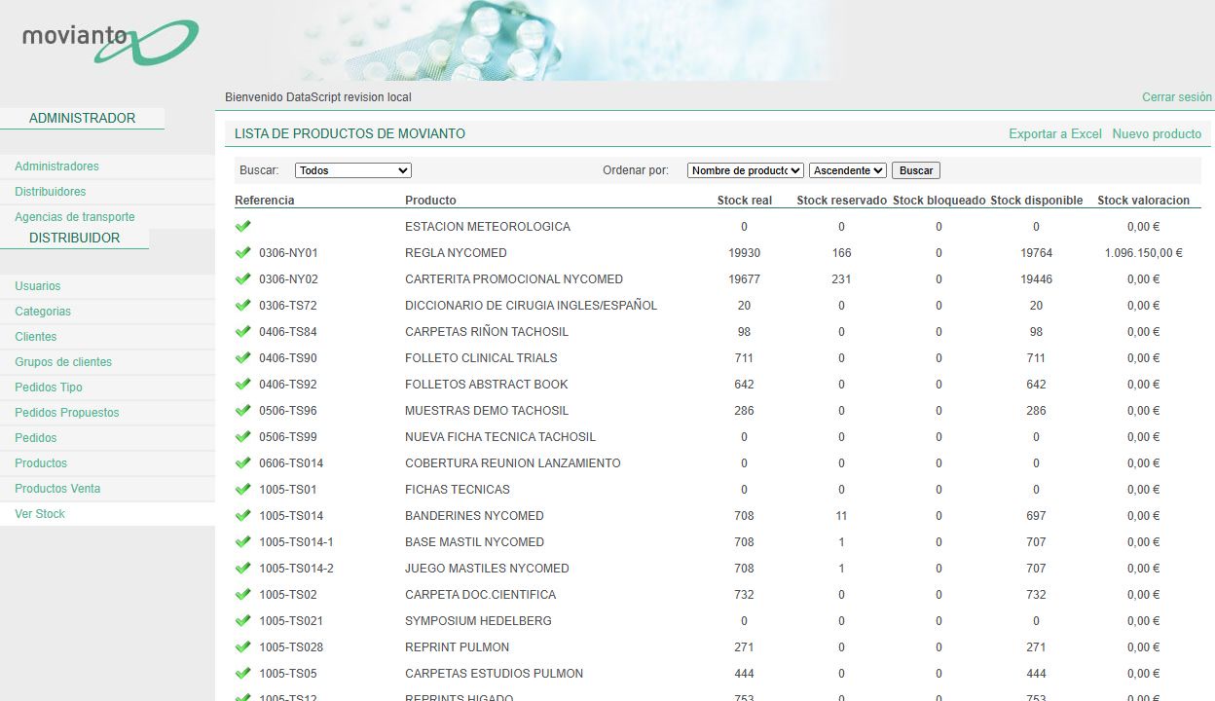Click Nuevo producto link
The image size is (1215, 701).
[x=1157, y=134]
